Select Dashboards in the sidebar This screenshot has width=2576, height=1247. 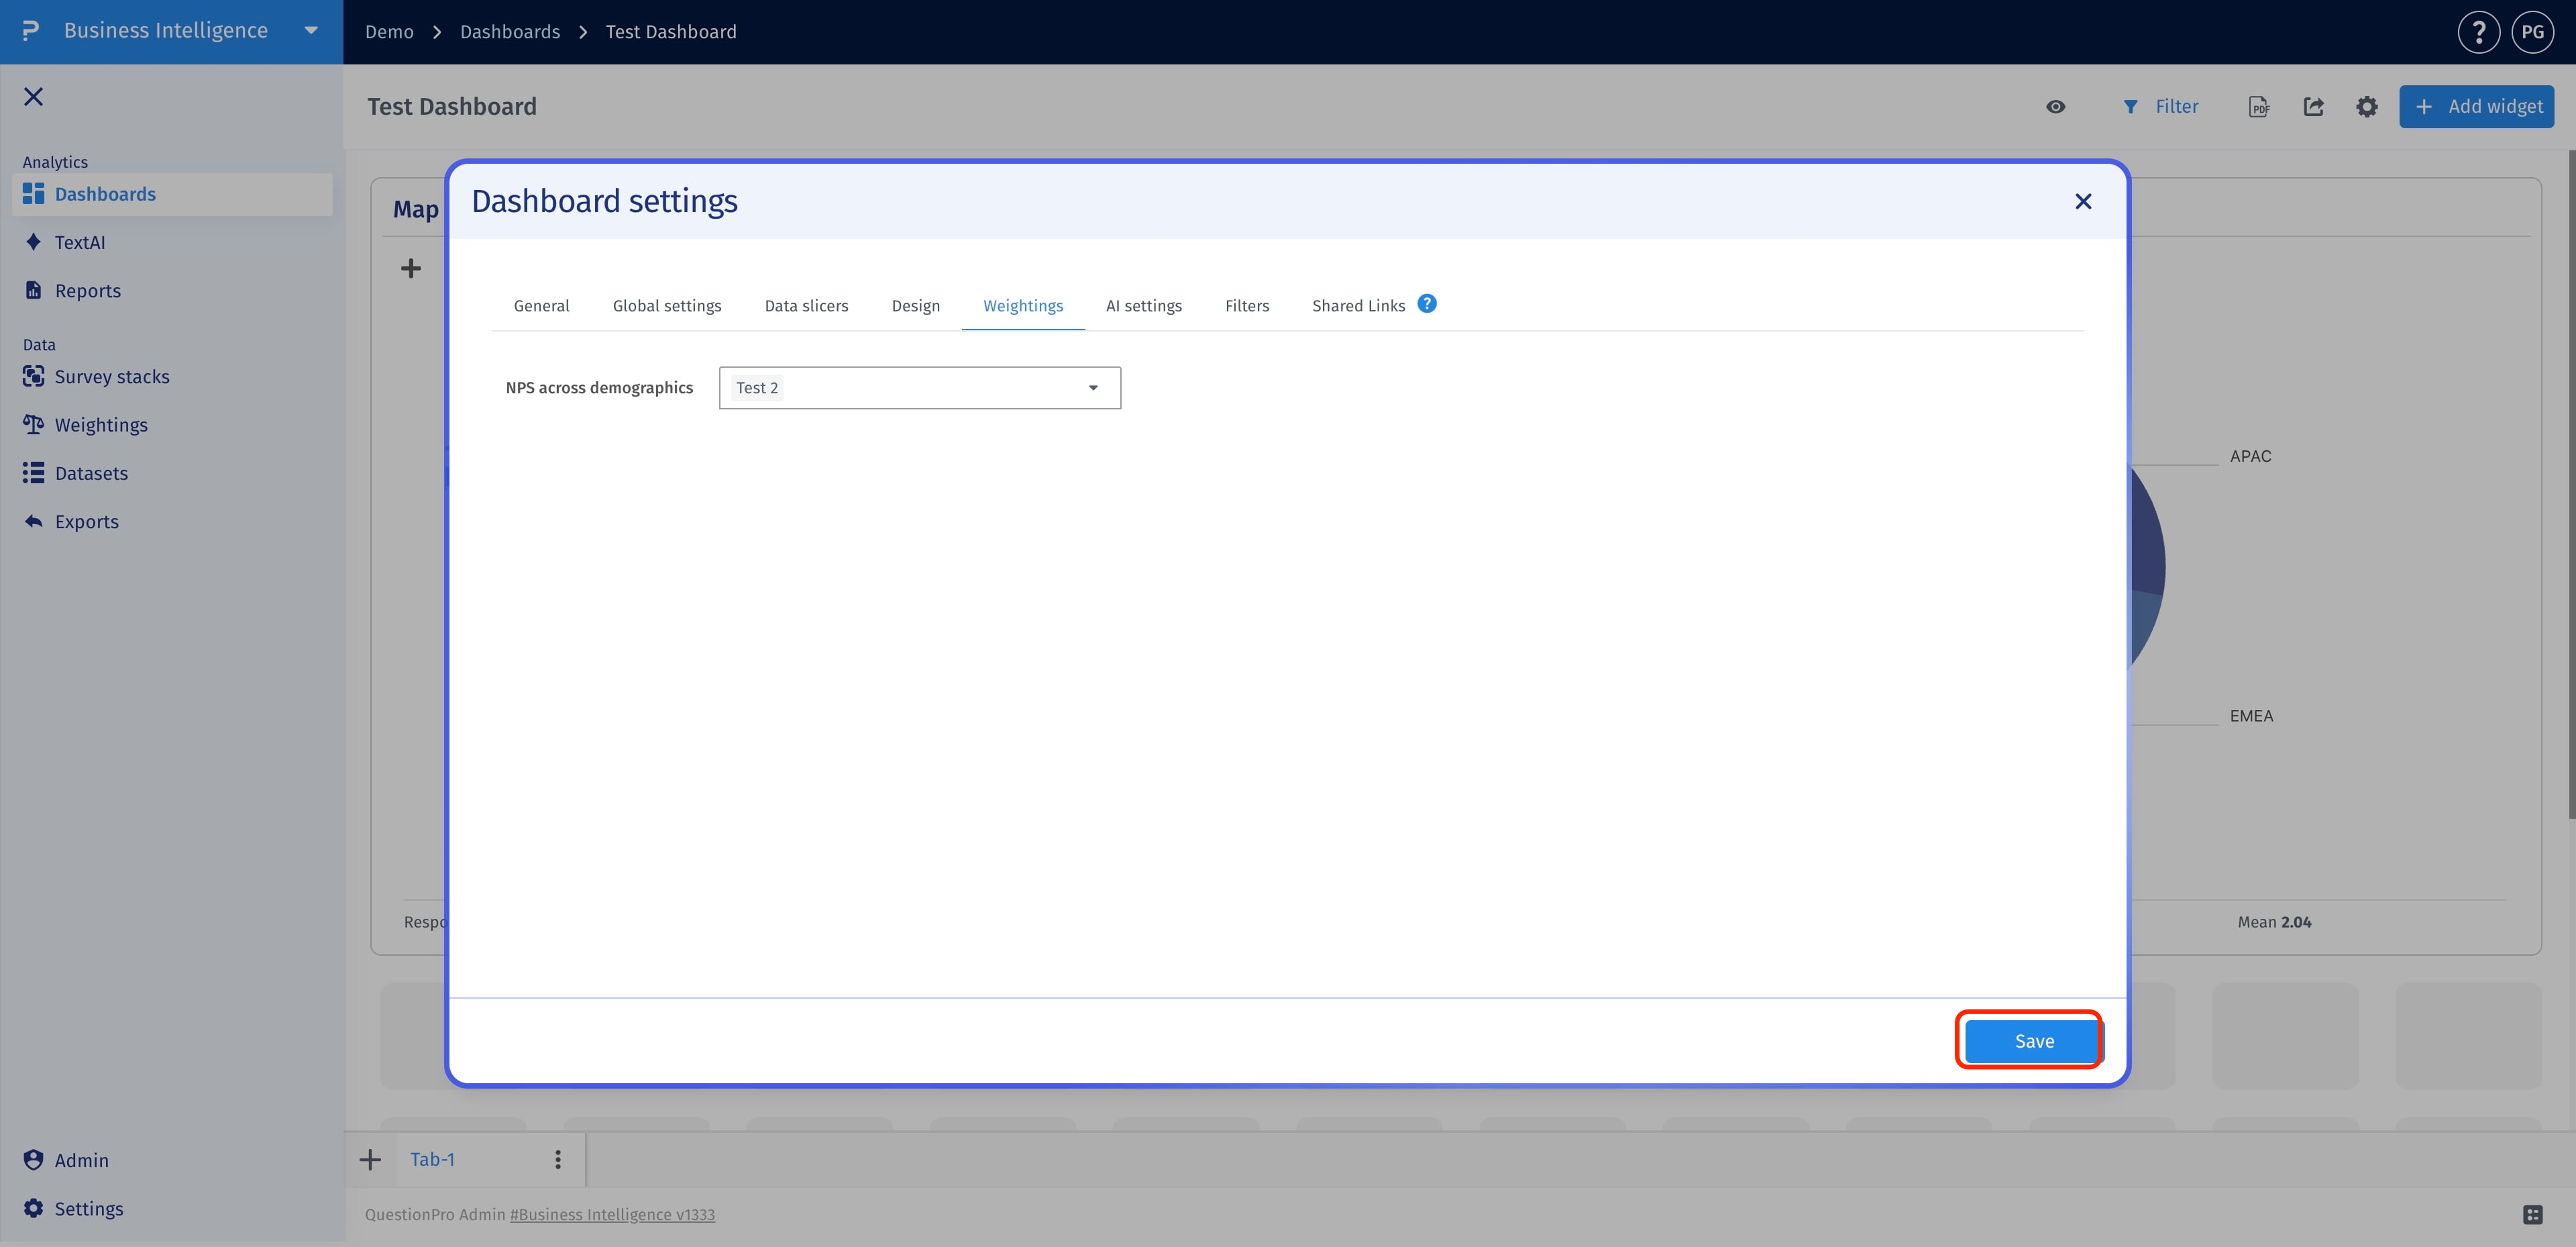pos(172,194)
